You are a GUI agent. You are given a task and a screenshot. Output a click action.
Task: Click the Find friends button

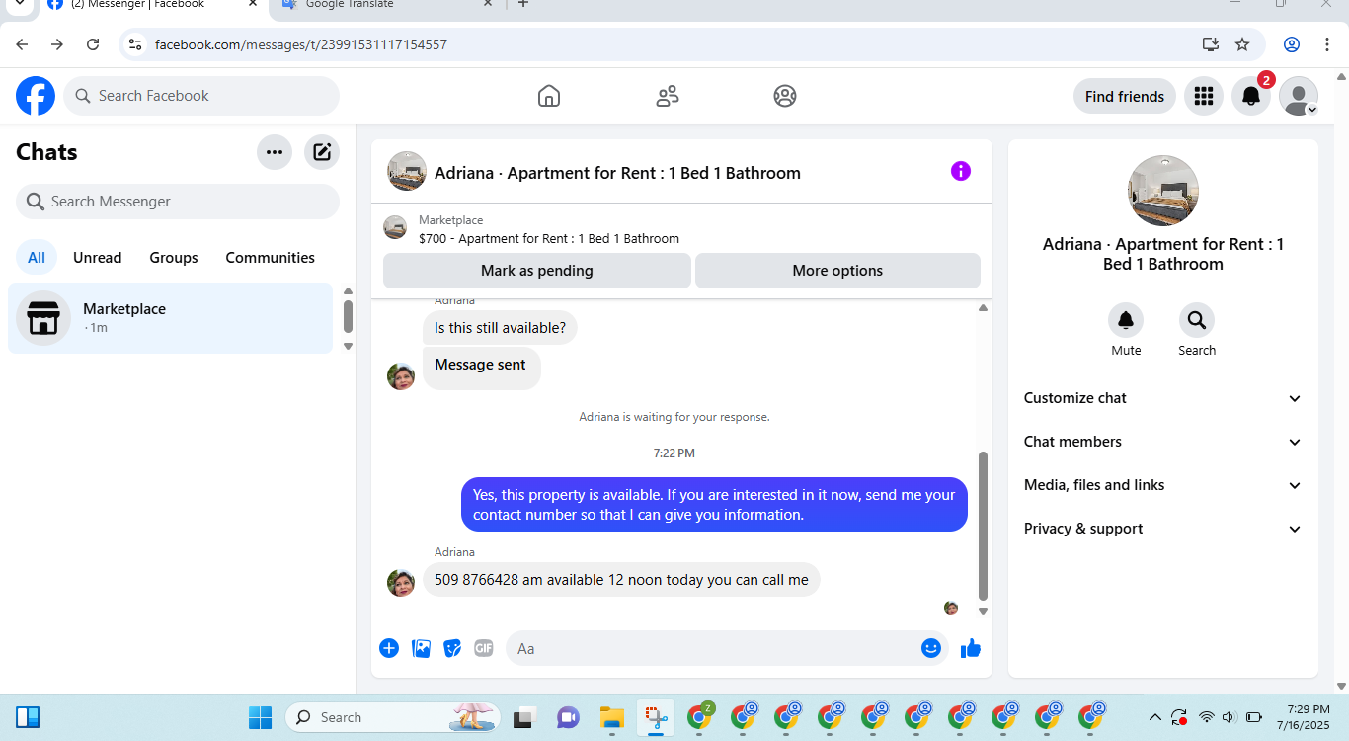[x=1125, y=96]
